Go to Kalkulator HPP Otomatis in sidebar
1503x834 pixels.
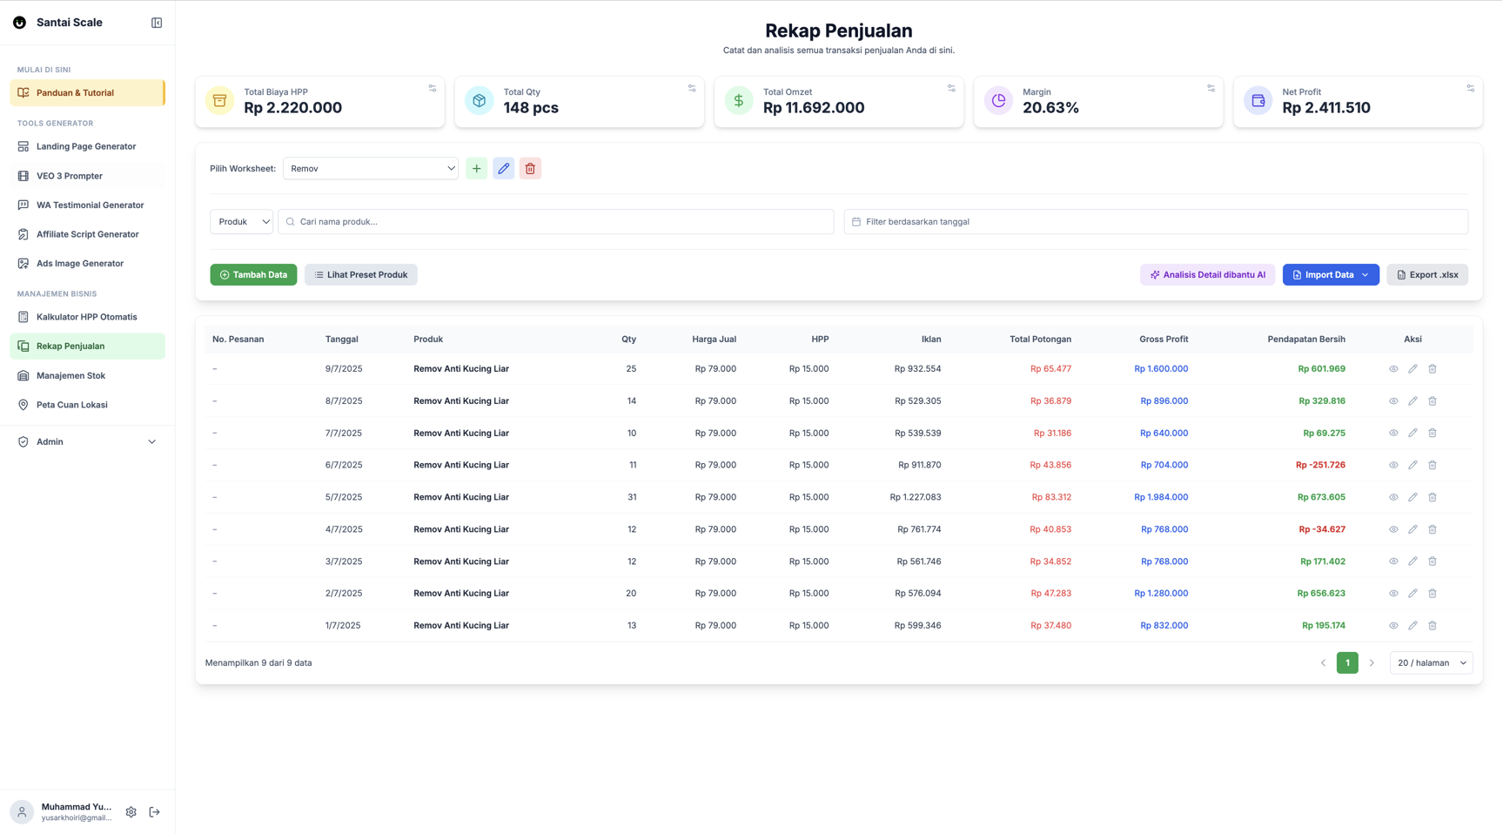click(x=86, y=317)
